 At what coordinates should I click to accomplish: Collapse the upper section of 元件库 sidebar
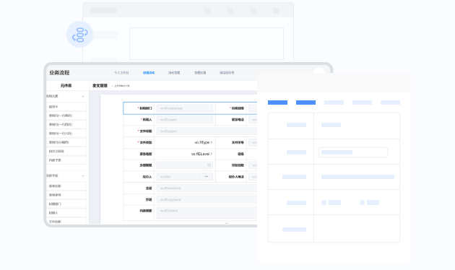[83, 96]
